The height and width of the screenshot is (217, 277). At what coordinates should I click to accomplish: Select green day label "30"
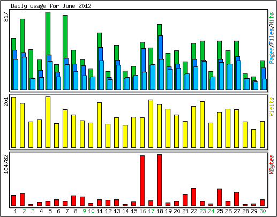(x=263, y=211)
